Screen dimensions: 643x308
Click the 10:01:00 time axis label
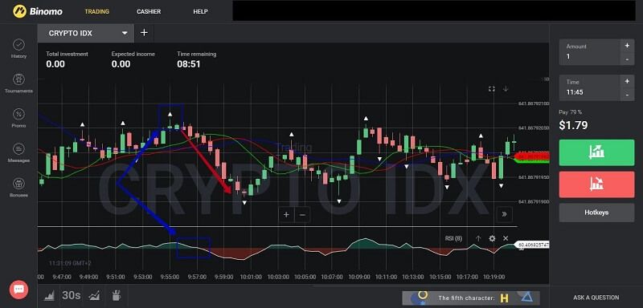251,277
